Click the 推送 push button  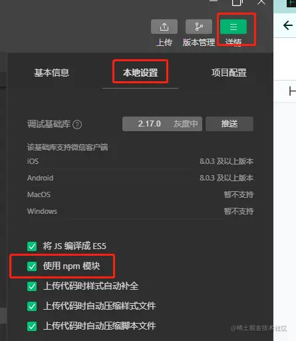pyautogui.click(x=229, y=124)
